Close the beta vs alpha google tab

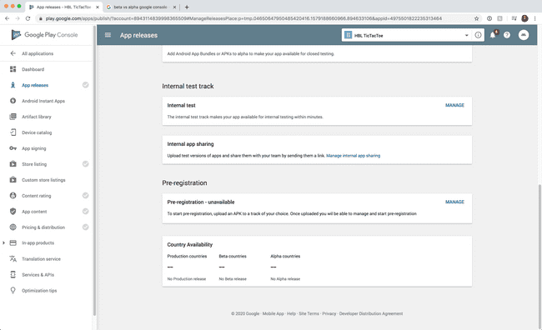[174, 7]
